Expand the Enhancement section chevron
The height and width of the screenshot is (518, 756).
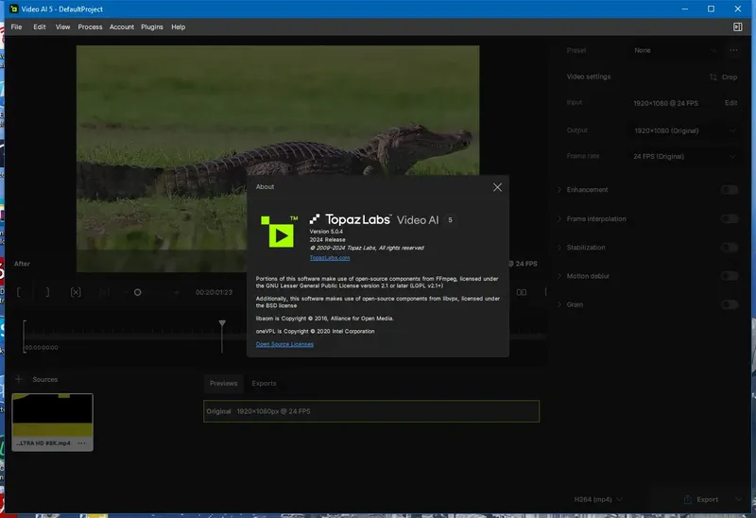point(559,190)
